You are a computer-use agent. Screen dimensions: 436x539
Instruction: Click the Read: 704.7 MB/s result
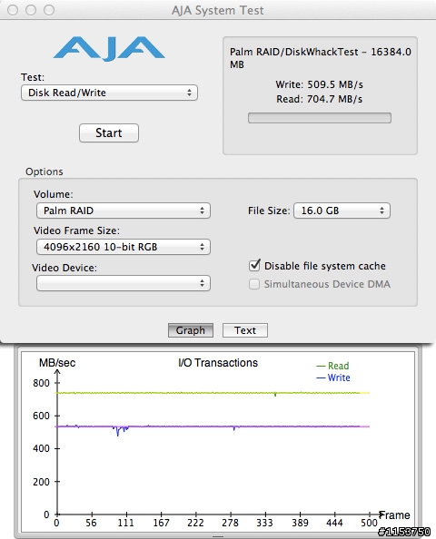(x=320, y=99)
